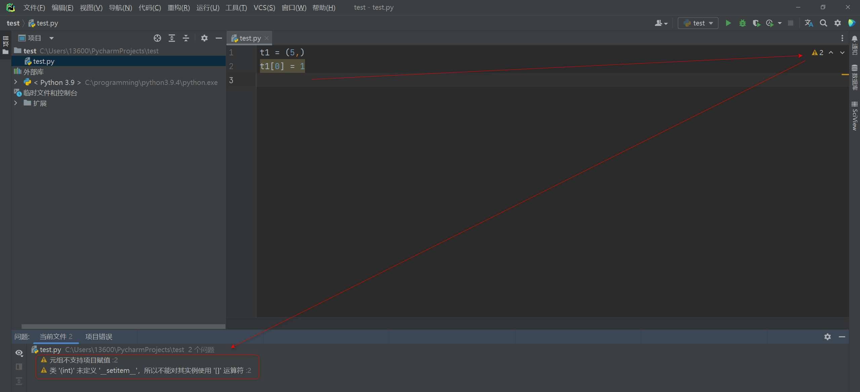Open Search Everywhere magnifier
The height and width of the screenshot is (392, 860).
[x=823, y=23]
